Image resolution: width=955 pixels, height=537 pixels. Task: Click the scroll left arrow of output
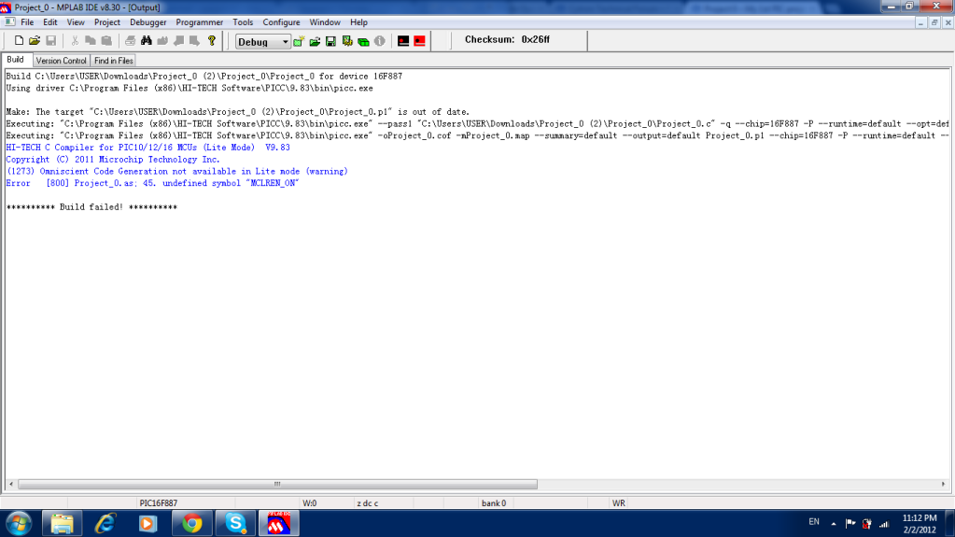[x=11, y=484]
